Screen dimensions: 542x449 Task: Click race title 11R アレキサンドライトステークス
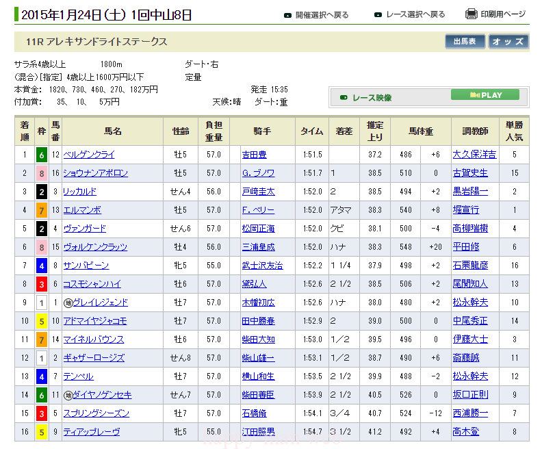(x=96, y=42)
